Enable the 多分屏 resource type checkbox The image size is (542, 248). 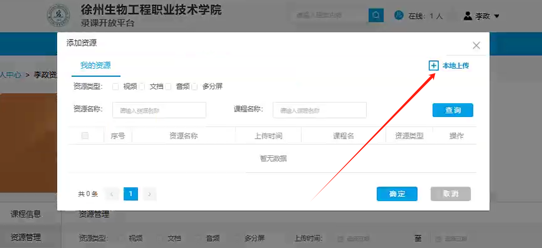click(195, 87)
